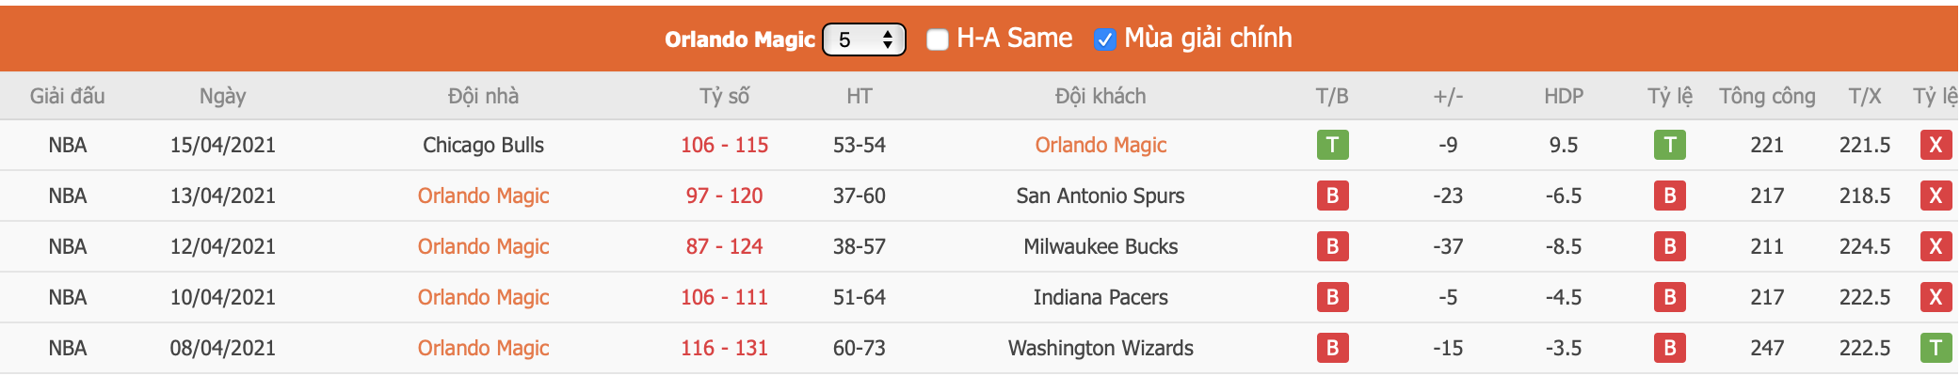
Task: Open Orlando Magic link in 15/04/2021 row
Action: pyautogui.click(x=1100, y=145)
